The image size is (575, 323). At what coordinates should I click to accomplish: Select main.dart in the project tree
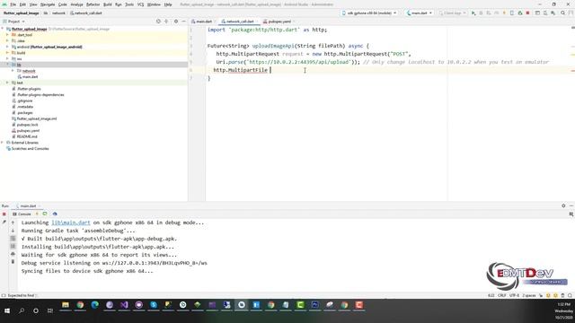(30, 77)
